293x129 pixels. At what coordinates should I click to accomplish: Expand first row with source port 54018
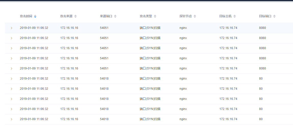pyautogui.click(x=11, y=79)
